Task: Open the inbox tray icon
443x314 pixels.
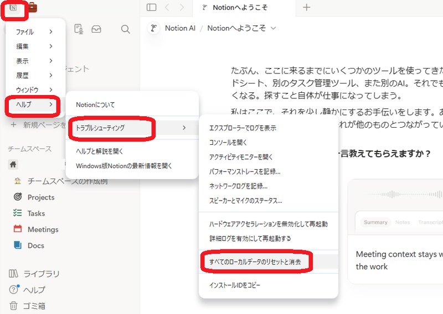Action: click(x=96, y=29)
